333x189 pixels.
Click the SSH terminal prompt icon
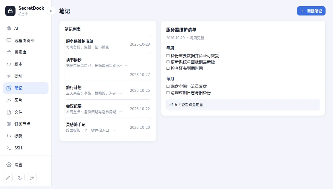tap(9, 148)
